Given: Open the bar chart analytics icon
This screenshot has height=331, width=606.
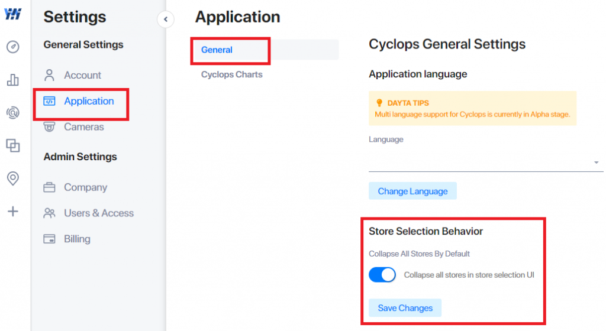Looking at the screenshot, I should 13,80.
